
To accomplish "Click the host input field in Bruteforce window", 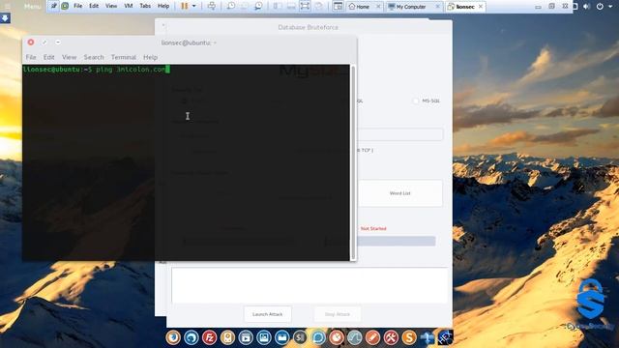I will (399, 134).
